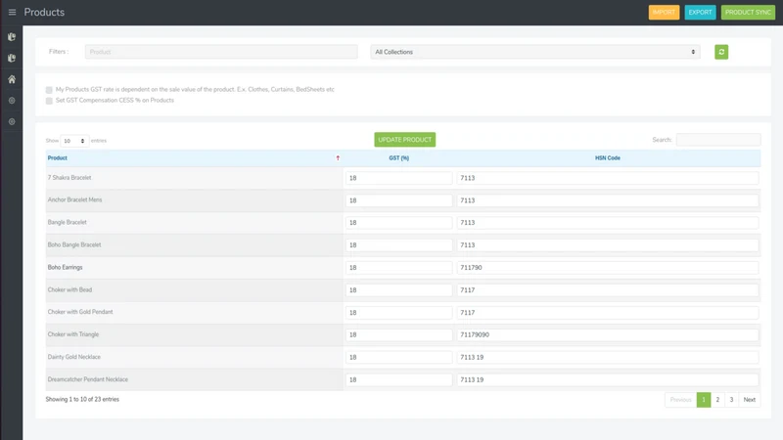Click the first sidebar hand icon
Image resolution: width=783 pixels, height=440 pixels.
12,37
